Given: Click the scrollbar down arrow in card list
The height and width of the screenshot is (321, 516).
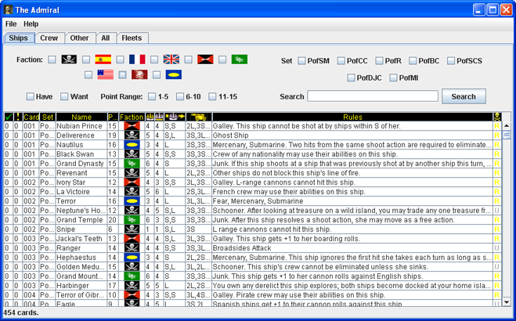Looking at the screenshot, I should 506,302.
